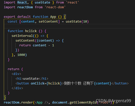Click the closing </button> tag

(120, 83)
